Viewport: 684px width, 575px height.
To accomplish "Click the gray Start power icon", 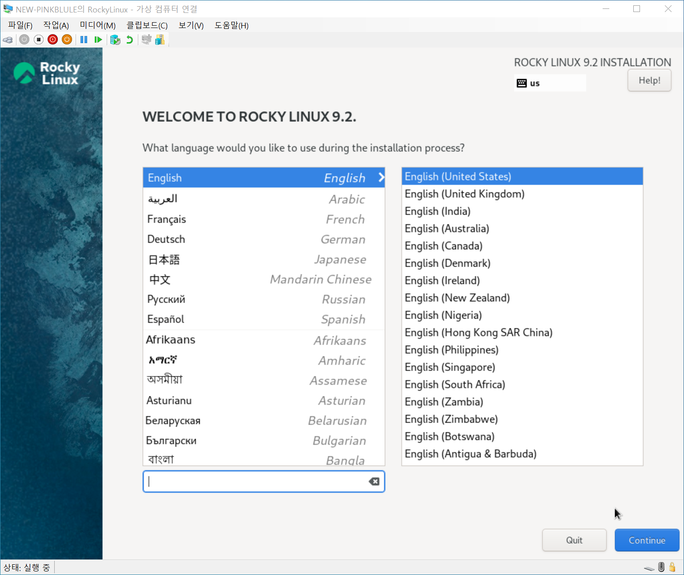I will 24,40.
